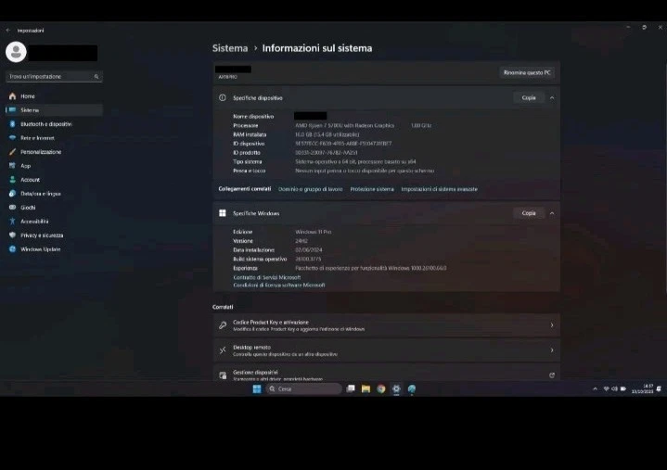Open the notifications icon in tray

click(659, 388)
